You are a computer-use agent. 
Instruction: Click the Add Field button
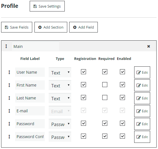click(83, 27)
